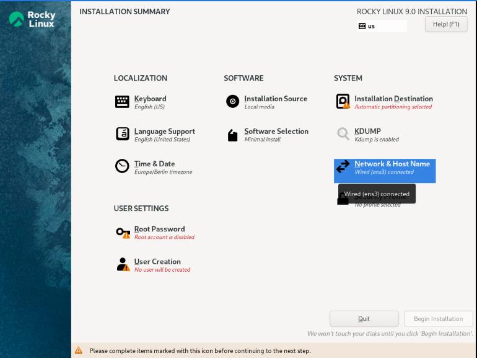
Task: Click the KDUMP magnifier icon
Action: point(343,134)
